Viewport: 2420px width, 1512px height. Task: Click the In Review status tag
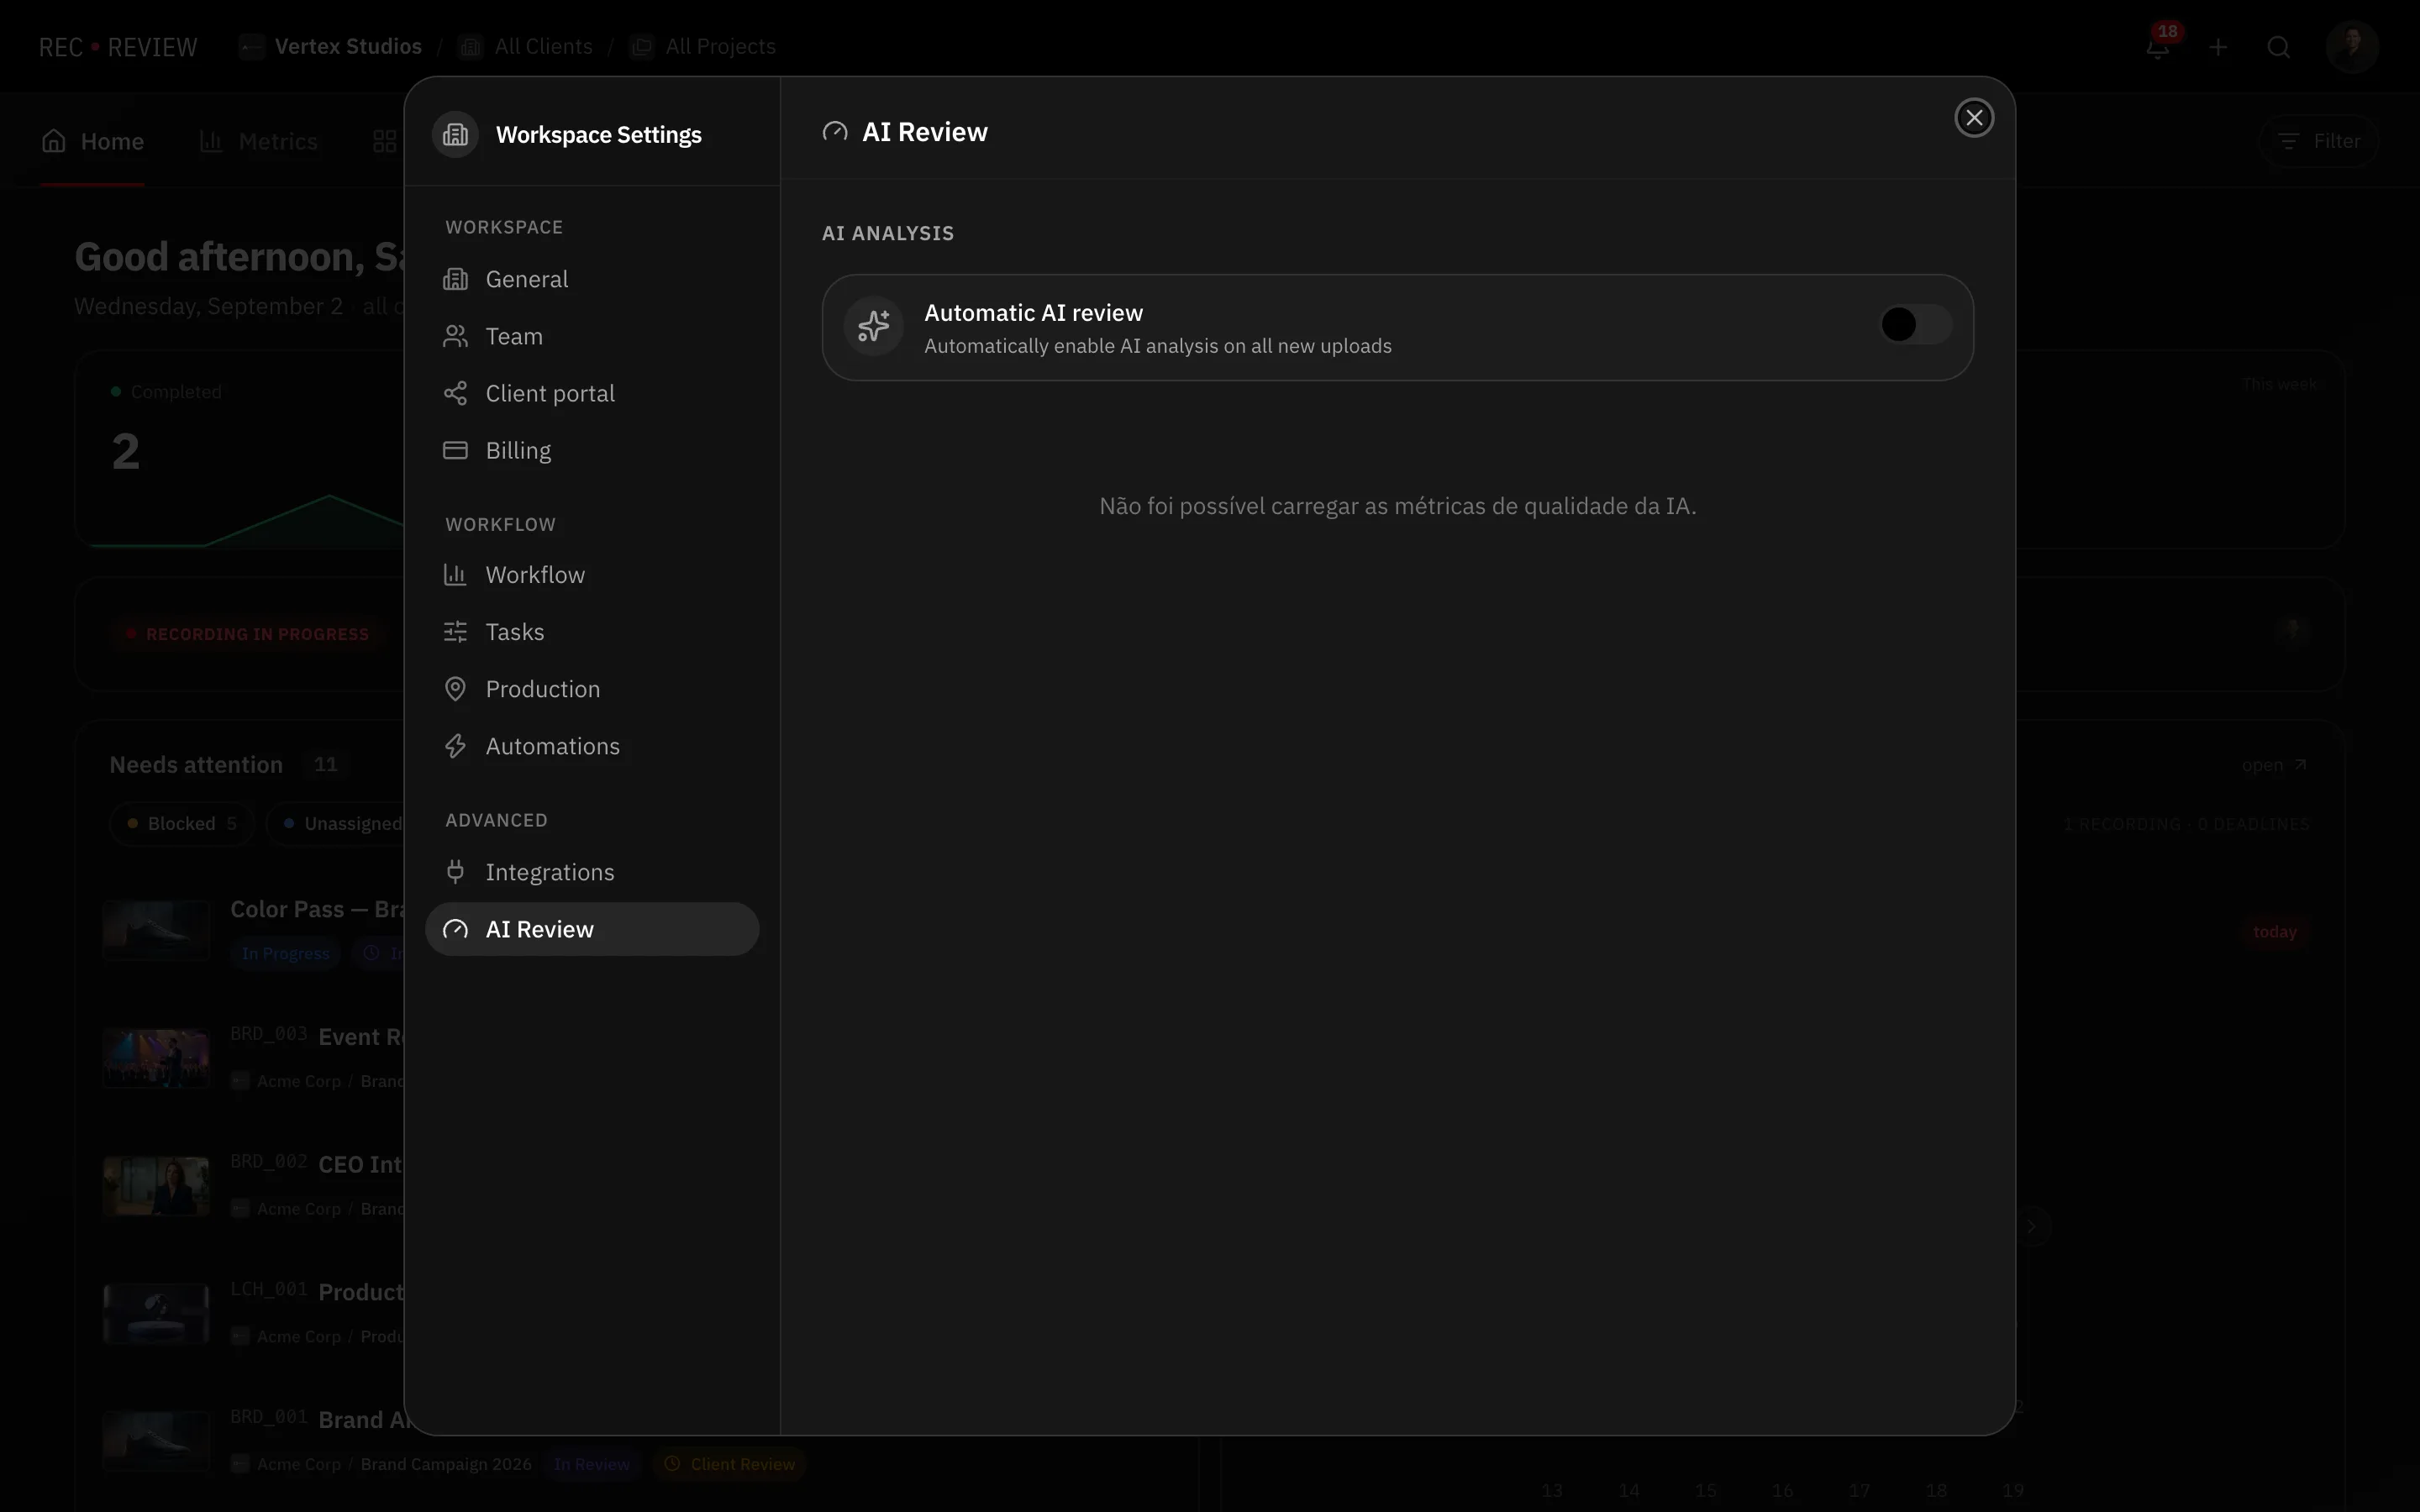click(592, 1464)
